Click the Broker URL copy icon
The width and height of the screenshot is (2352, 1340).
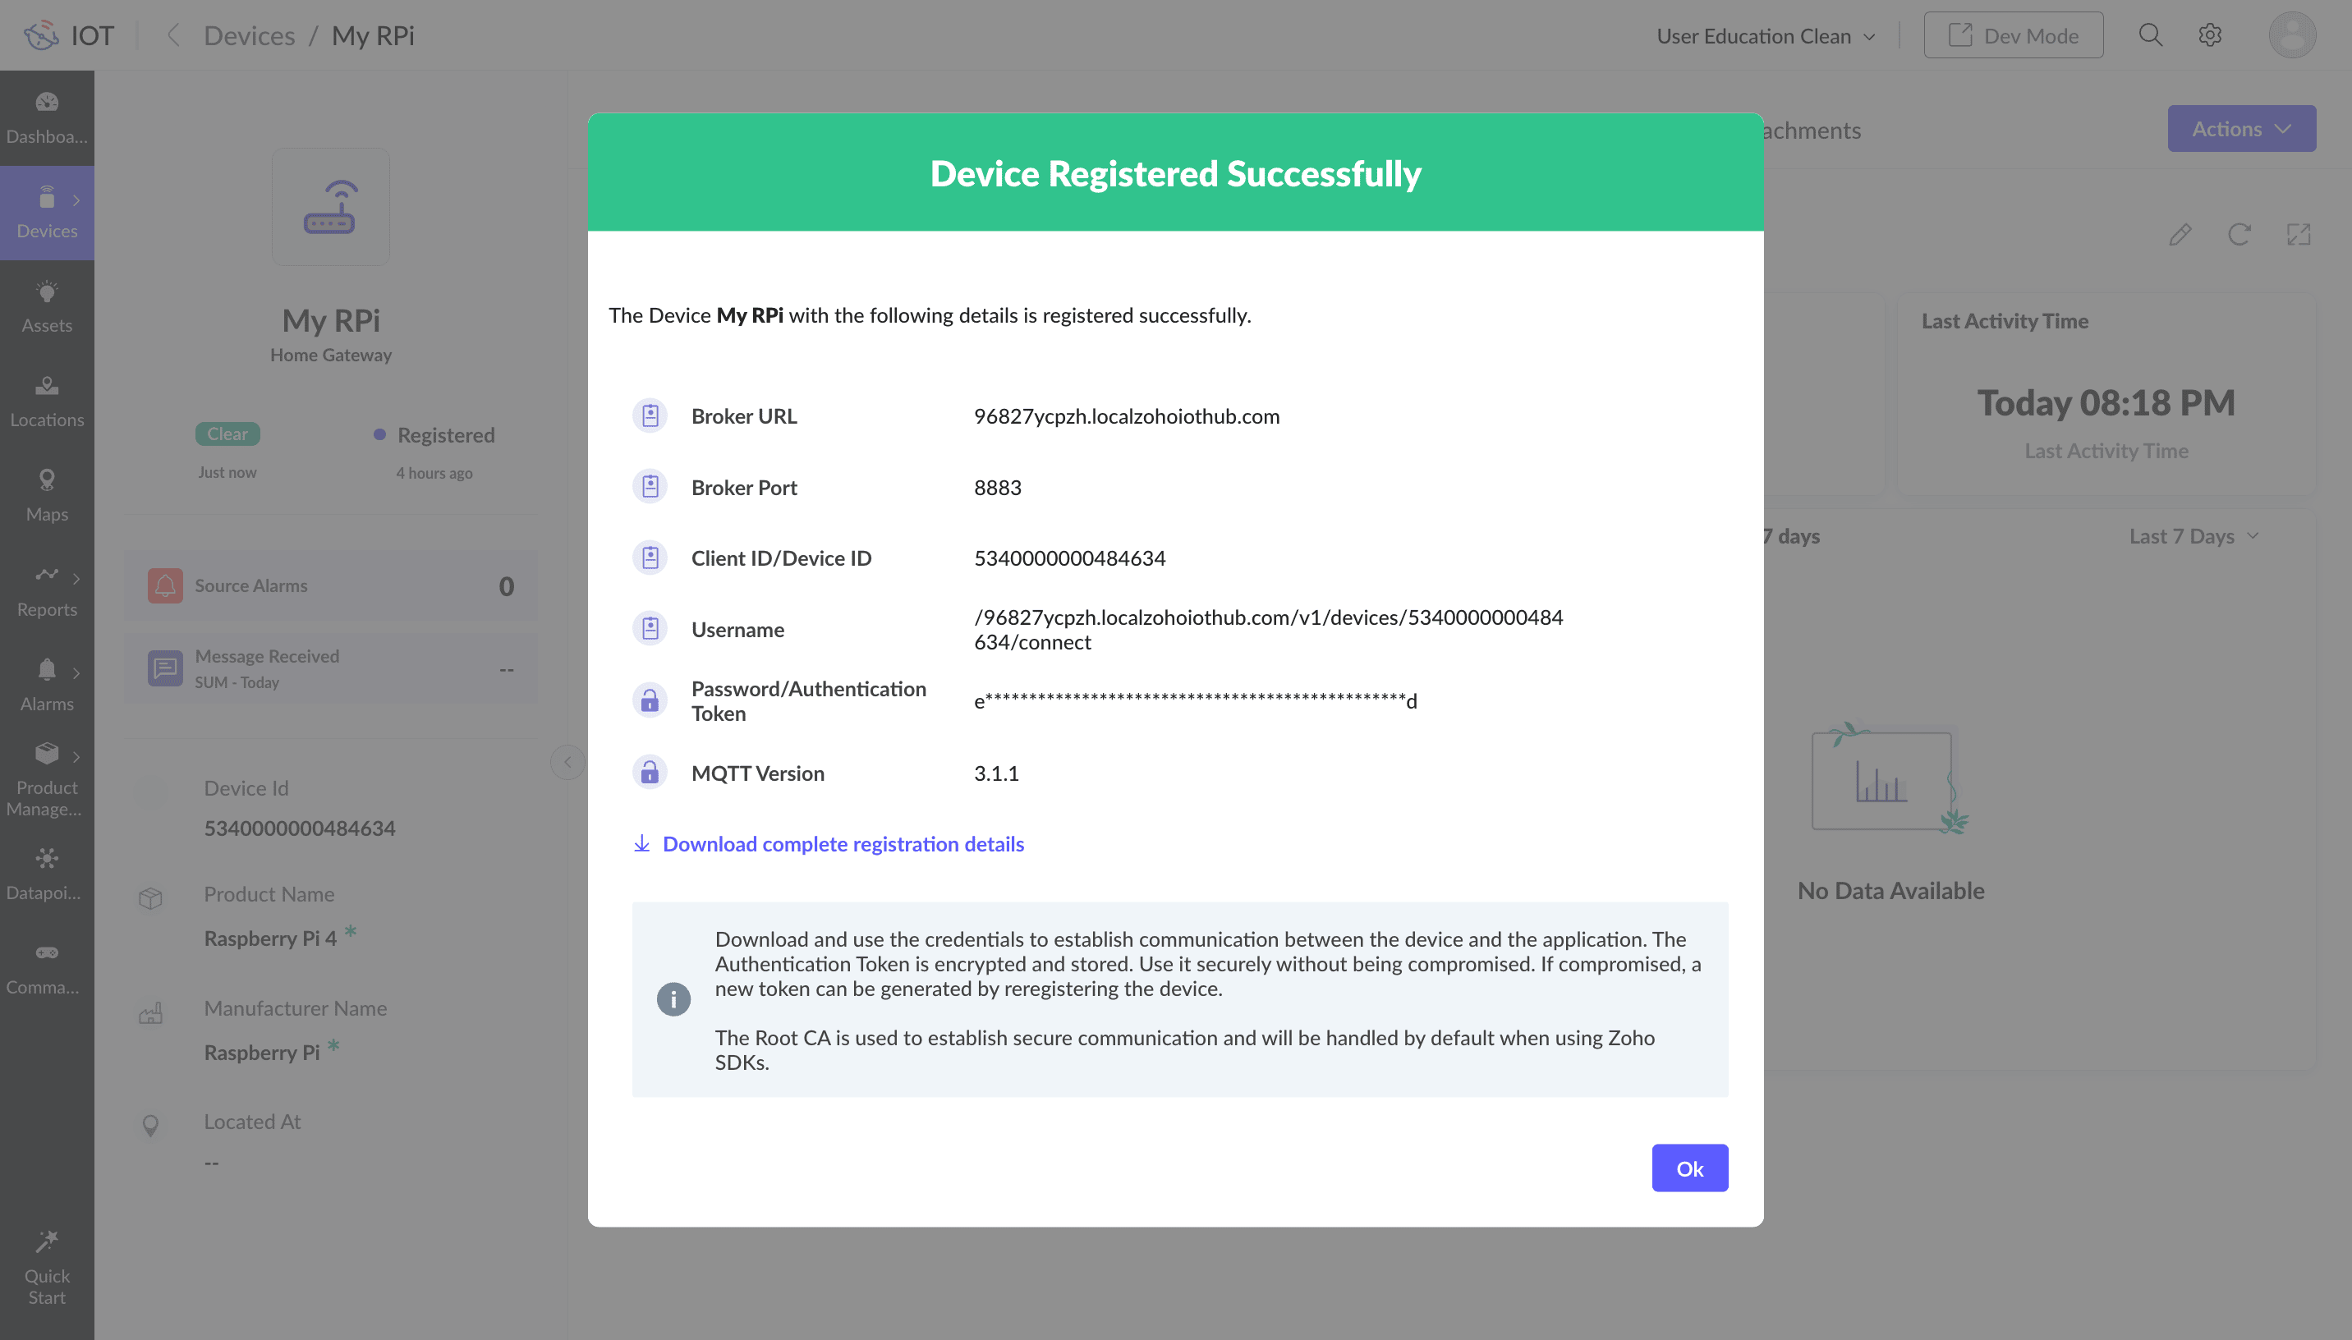[x=650, y=416]
